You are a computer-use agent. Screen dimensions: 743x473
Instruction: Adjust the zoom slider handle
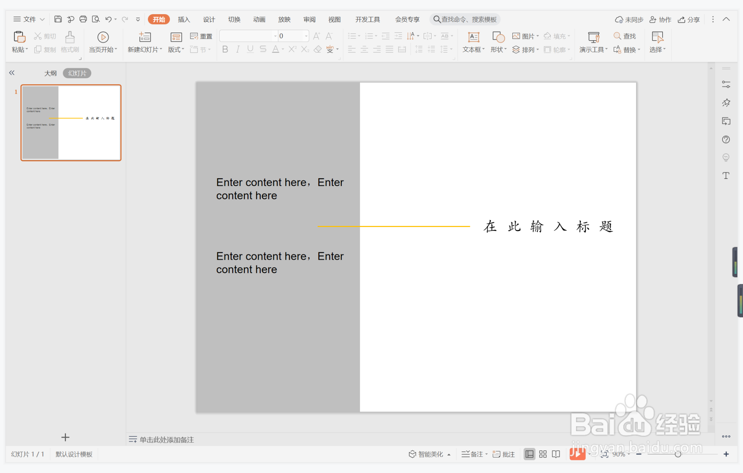pyautogui.click(x=678, y=454)
